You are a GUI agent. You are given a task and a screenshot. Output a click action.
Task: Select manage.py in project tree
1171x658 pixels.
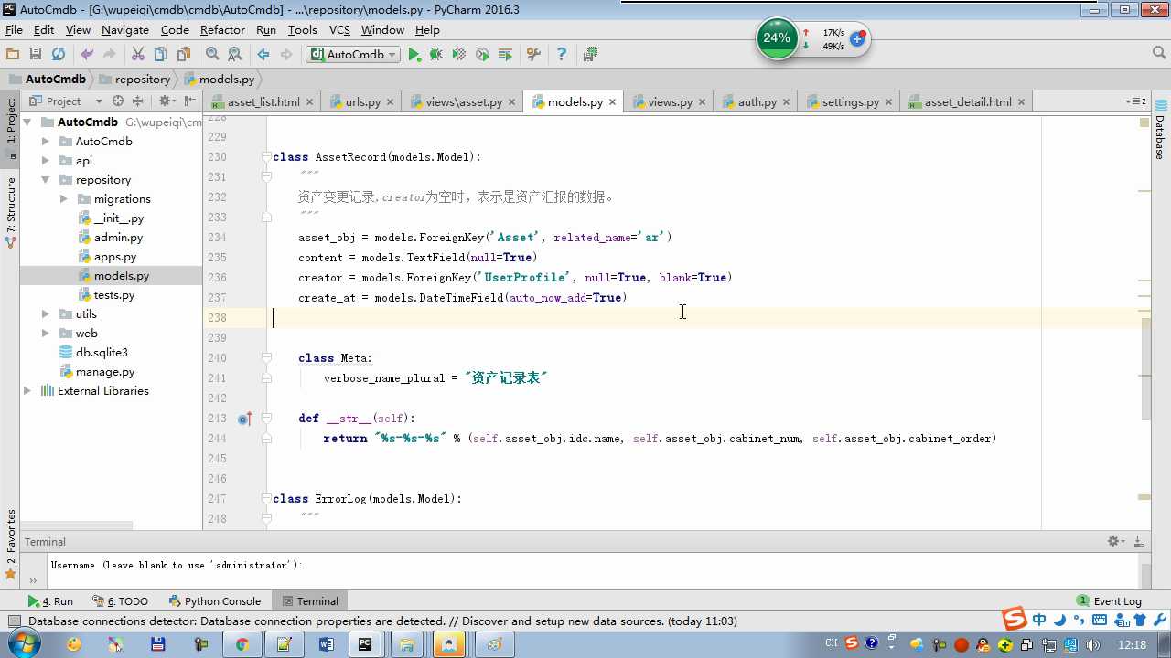(x=104, y=372)
